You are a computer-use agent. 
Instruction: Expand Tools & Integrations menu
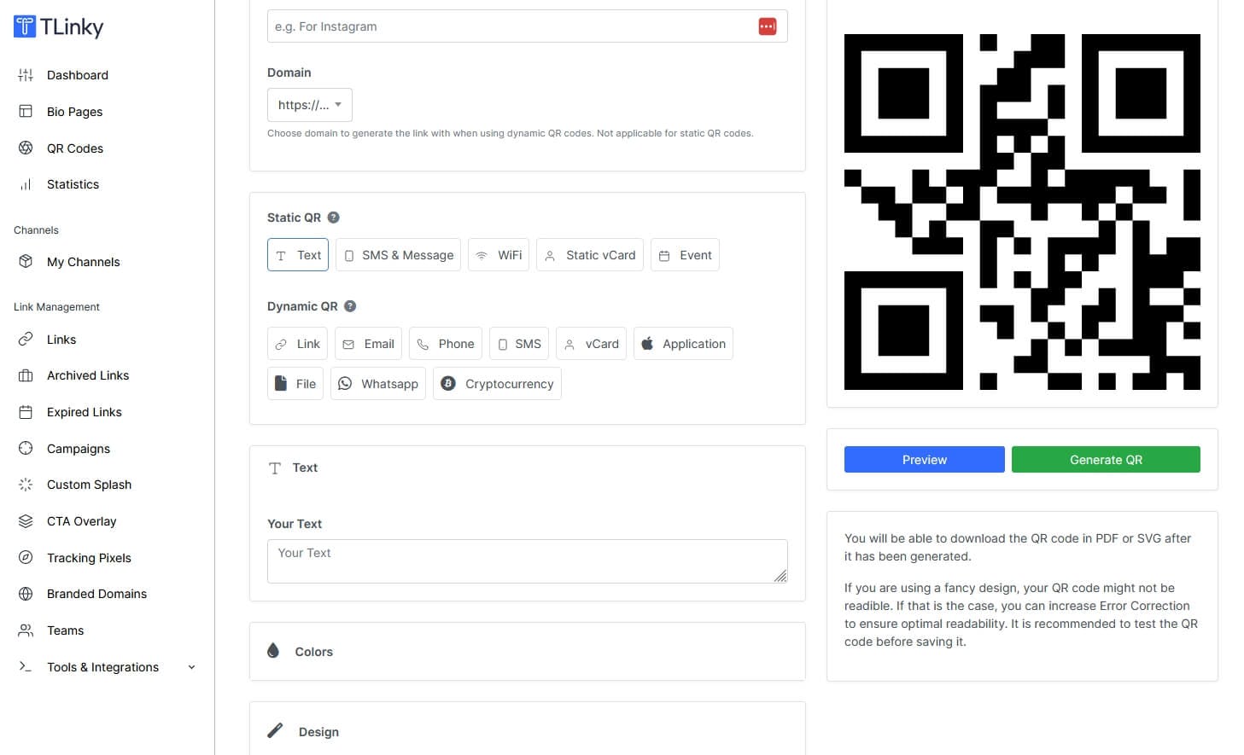[x=107, y=667]
